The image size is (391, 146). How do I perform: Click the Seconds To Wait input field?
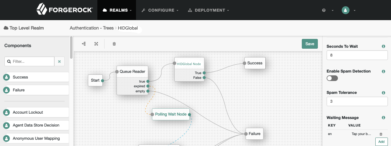coord(357,55)
